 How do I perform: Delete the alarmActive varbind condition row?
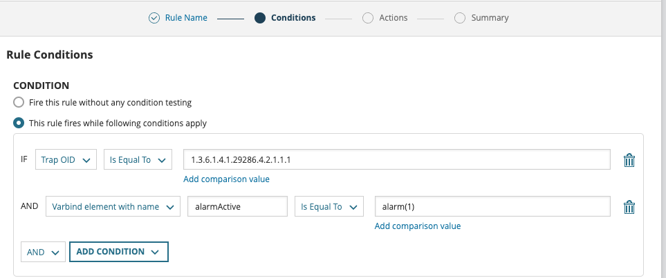[629, 206]
